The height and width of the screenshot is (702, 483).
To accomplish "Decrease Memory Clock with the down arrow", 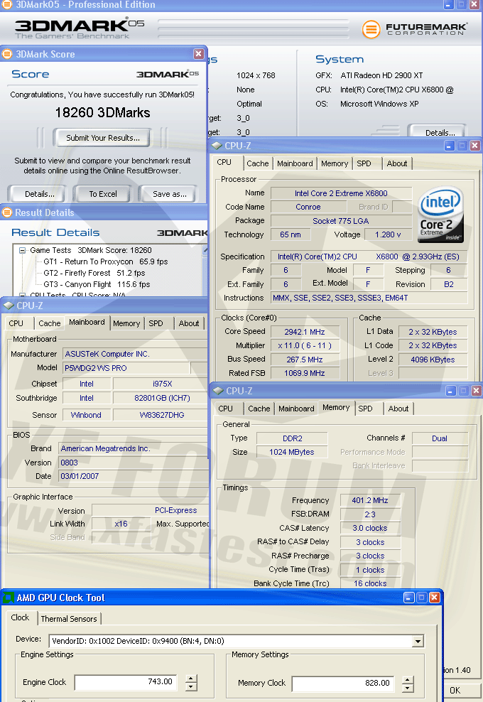I will pos(407,688).
